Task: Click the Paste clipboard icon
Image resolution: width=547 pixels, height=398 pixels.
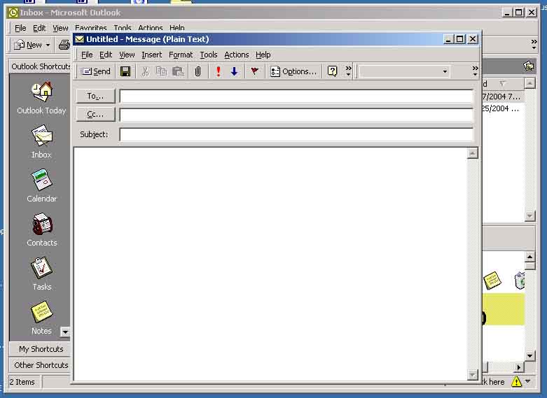Action: pos(178,71)
